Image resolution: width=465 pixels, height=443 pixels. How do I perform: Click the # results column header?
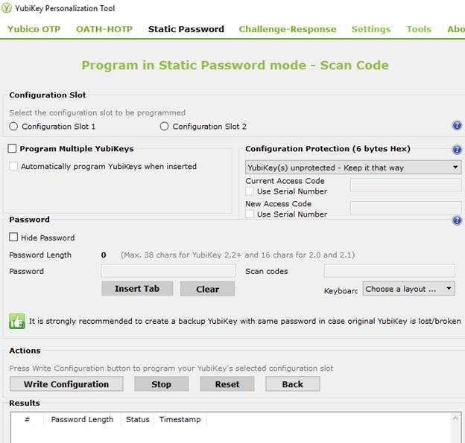[x=27, y=419]
